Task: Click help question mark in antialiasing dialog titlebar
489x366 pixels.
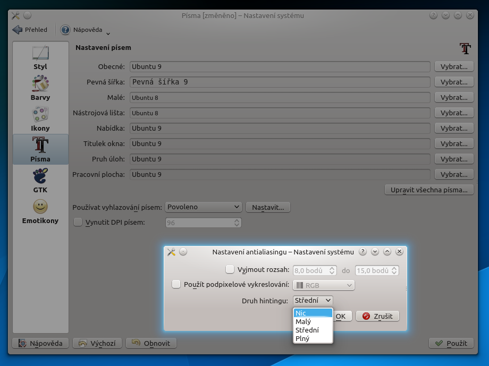Action: click(362, 252)
